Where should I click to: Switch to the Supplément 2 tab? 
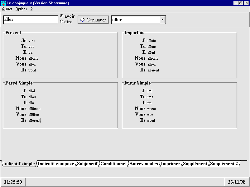click(224, 164)
